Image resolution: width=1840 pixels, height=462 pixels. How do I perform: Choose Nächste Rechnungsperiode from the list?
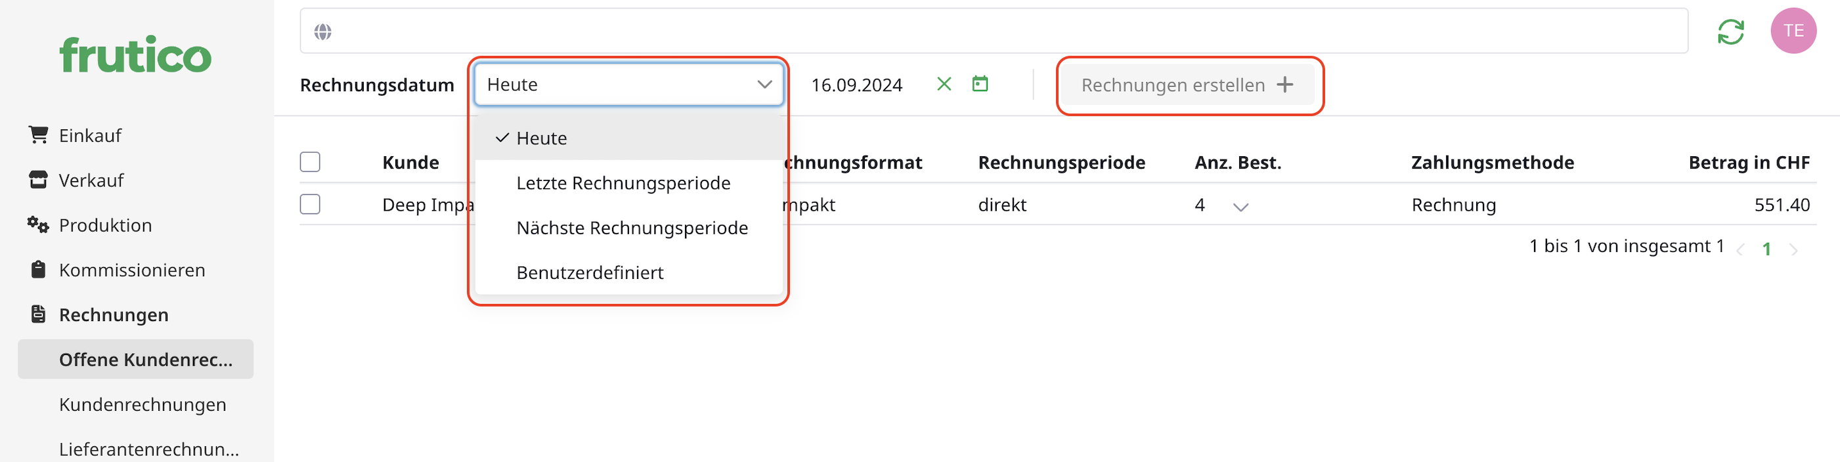pyautogui.click(x=632, y=228)
